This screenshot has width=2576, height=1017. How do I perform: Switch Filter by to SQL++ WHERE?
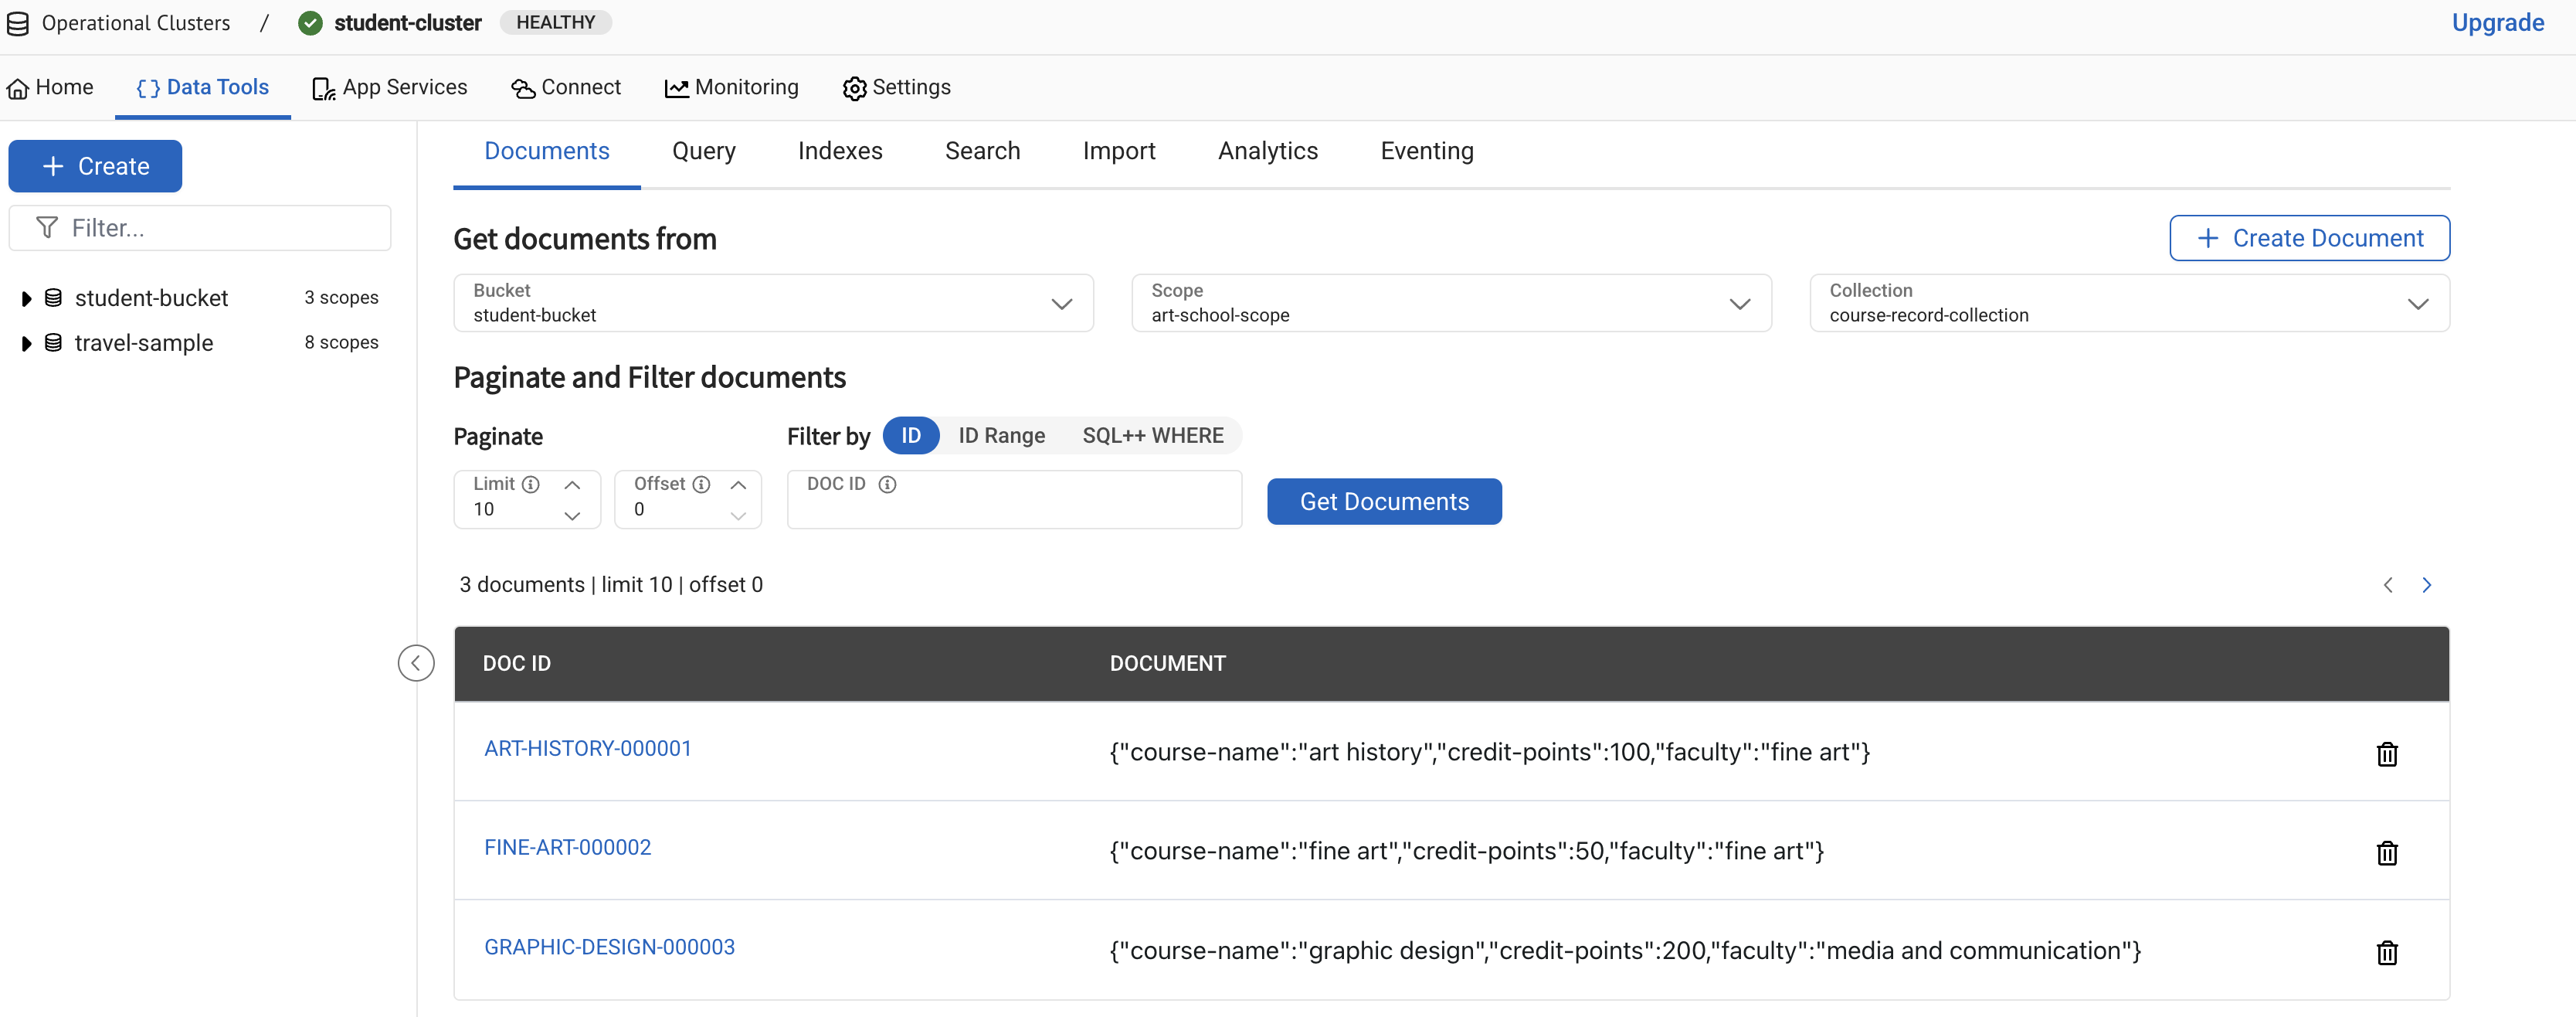tap(1152, 435)
